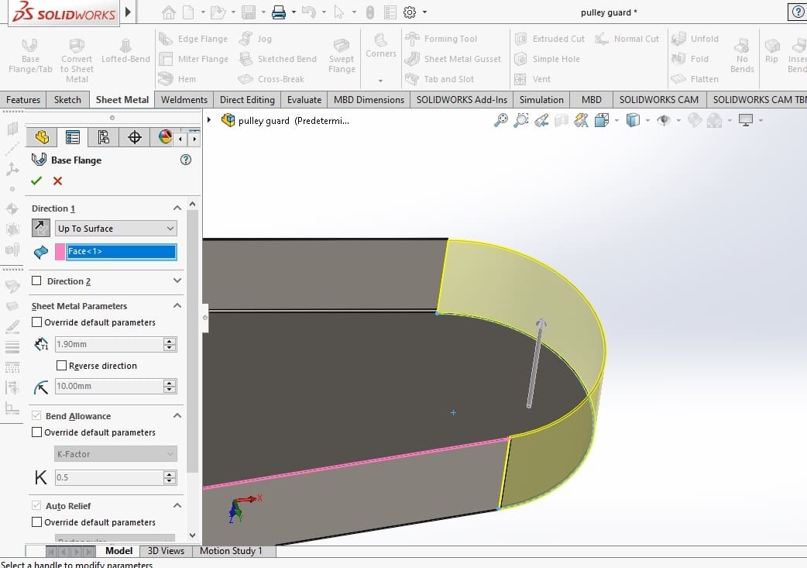Select the Swept Flange tool
The image size is (807, 568).
pos(342,56)
